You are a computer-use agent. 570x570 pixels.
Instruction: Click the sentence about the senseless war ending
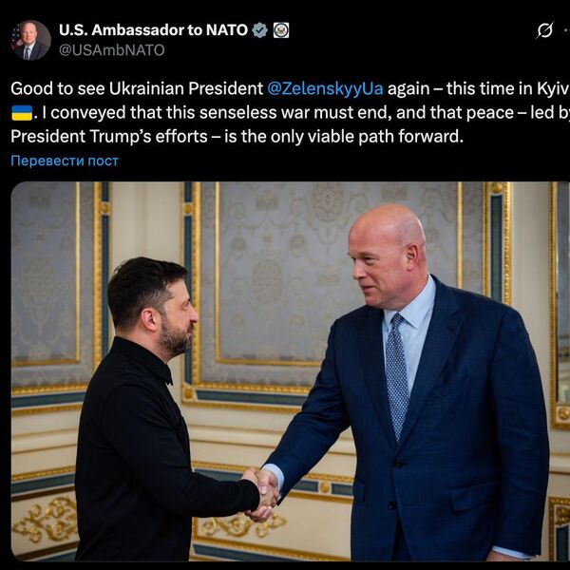(x=301, y=113)
